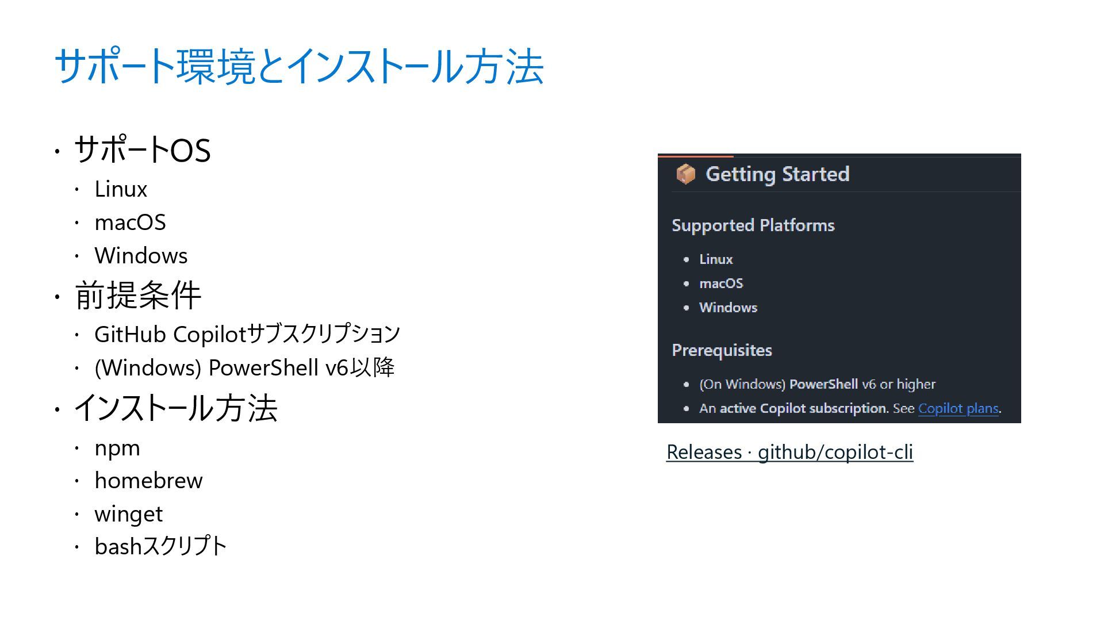The image size is (1104, 621).
Task: Click the GitHub Copilotサブスクリプション bullet
Action: pyautogui.click(x=247, y=334)
